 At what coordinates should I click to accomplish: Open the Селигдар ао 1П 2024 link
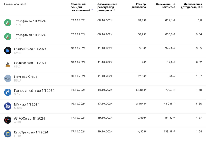pos(30,63)
